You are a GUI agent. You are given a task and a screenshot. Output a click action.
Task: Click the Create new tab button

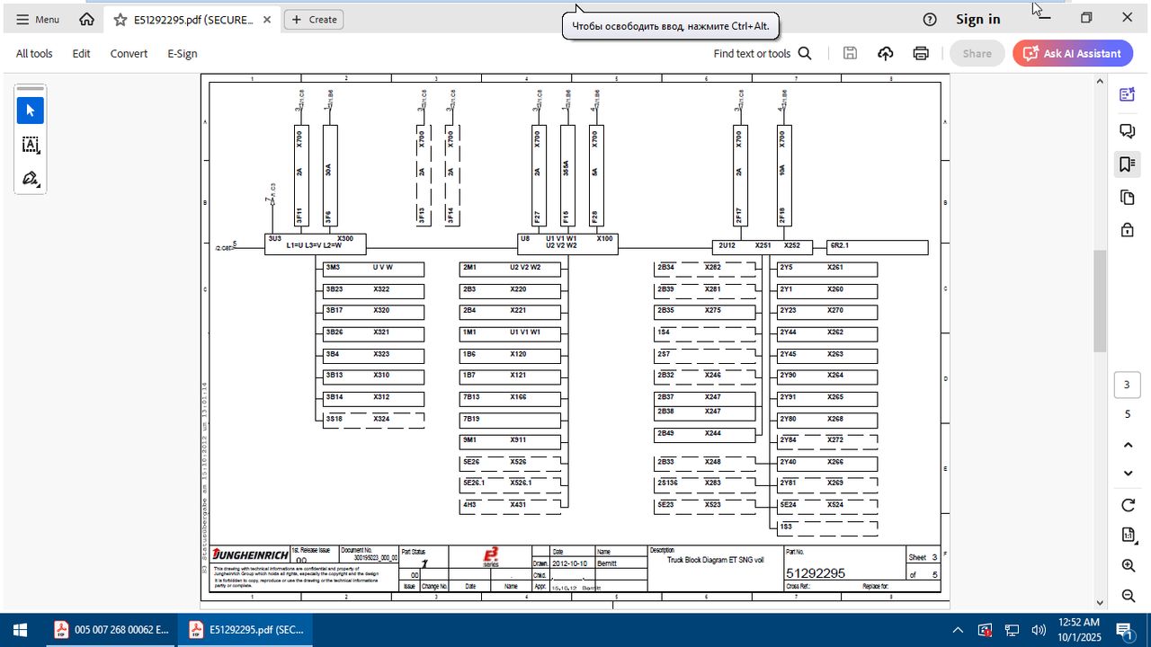[x=314, y=19]
